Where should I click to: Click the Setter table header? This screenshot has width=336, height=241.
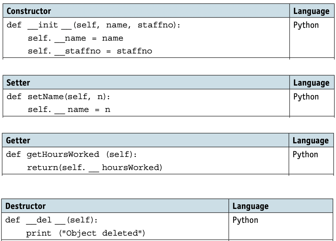tap(18, 83)
